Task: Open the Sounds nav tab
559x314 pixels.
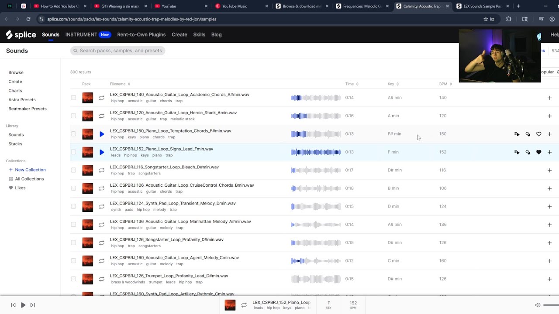Action: click(x=51, y=35)
